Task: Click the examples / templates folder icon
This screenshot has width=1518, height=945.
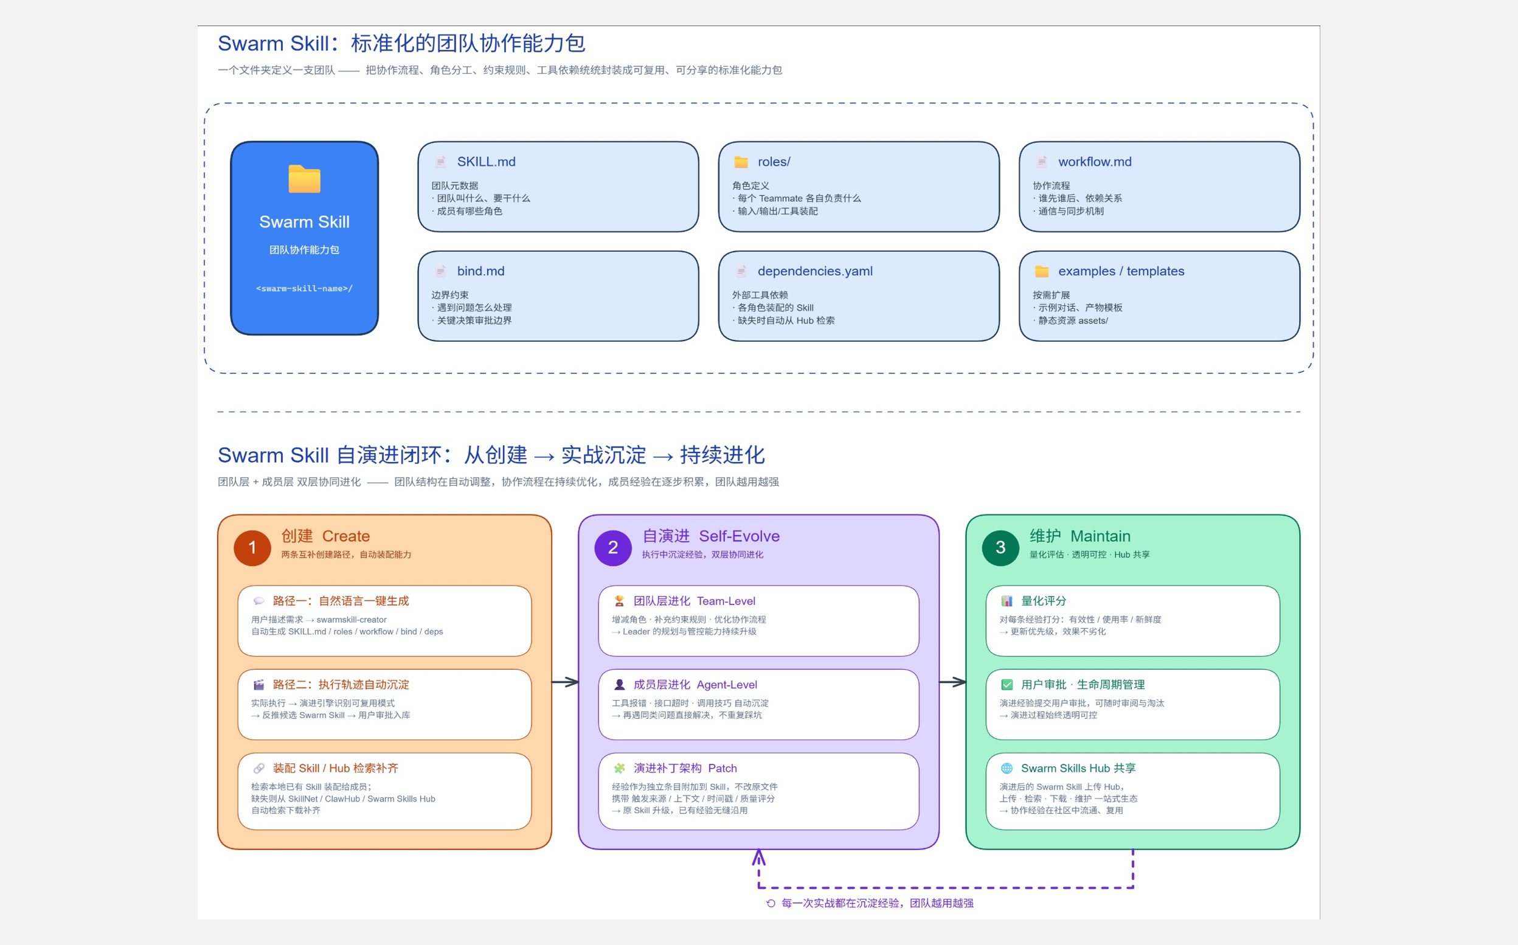Action: coord(1042,271)
